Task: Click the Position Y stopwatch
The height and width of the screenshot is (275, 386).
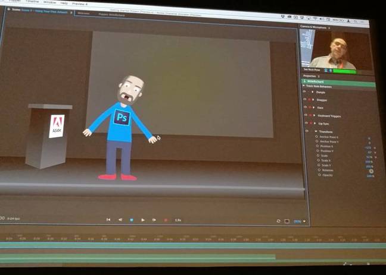Action: click(318, 150)
